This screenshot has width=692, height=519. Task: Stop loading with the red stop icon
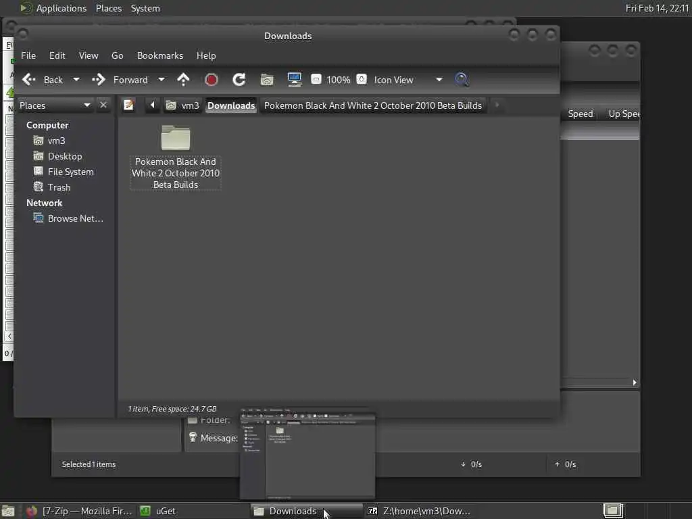(211, 80)
